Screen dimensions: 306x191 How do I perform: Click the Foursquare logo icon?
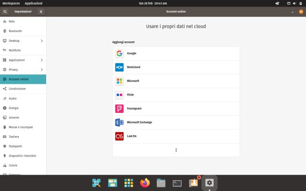(119, 109)
